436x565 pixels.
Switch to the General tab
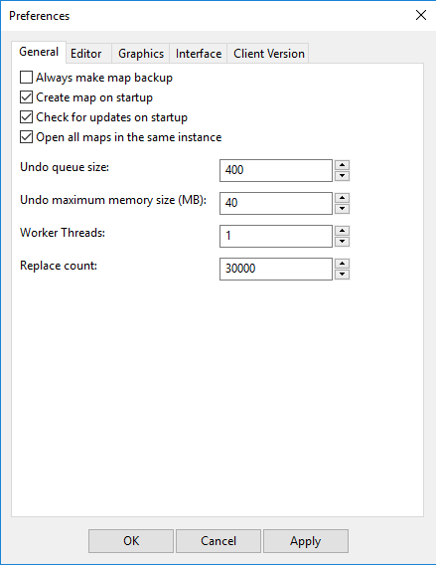(39, 52)
